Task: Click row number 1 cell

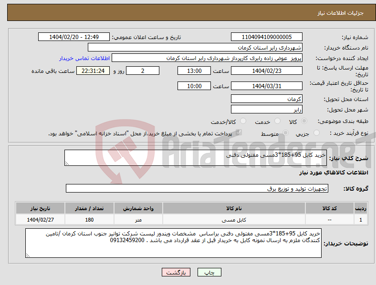Action: pyautogui.click(x=361, y=220)
